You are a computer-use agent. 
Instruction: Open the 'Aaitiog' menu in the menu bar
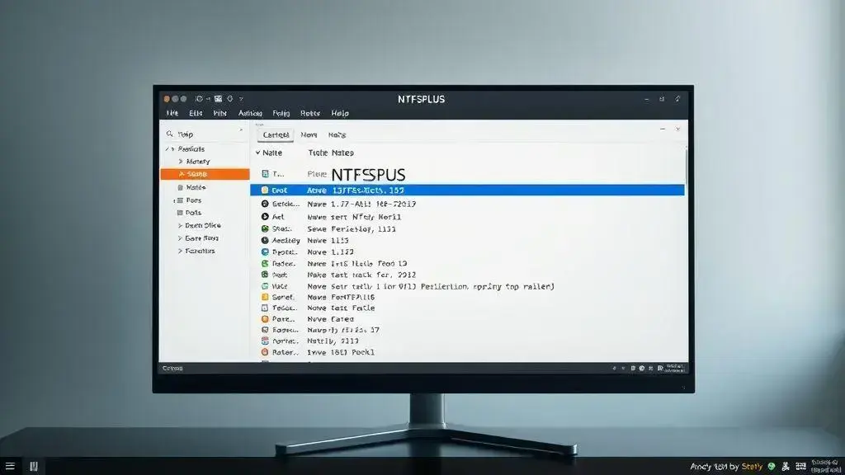[250, 113]
